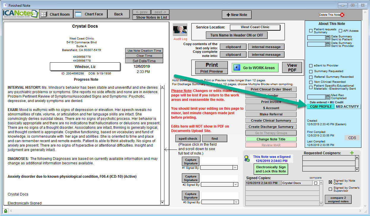Viewport: 370px width, 216px height.
Task: Go to the previous note
Action: click(x=141, y=12)
